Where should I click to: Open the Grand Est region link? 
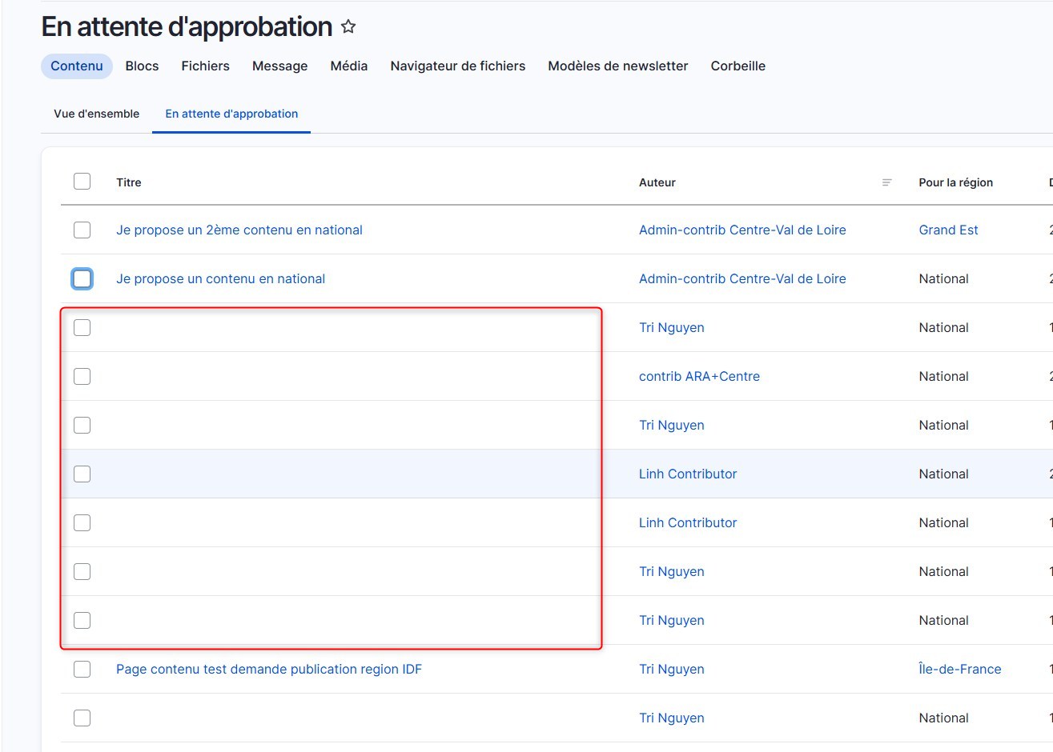(x=948, y=230)
